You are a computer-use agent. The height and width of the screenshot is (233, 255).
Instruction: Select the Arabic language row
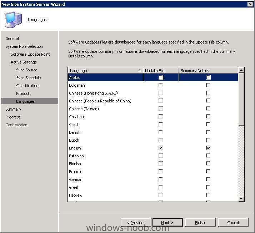[x=153, y=77]
